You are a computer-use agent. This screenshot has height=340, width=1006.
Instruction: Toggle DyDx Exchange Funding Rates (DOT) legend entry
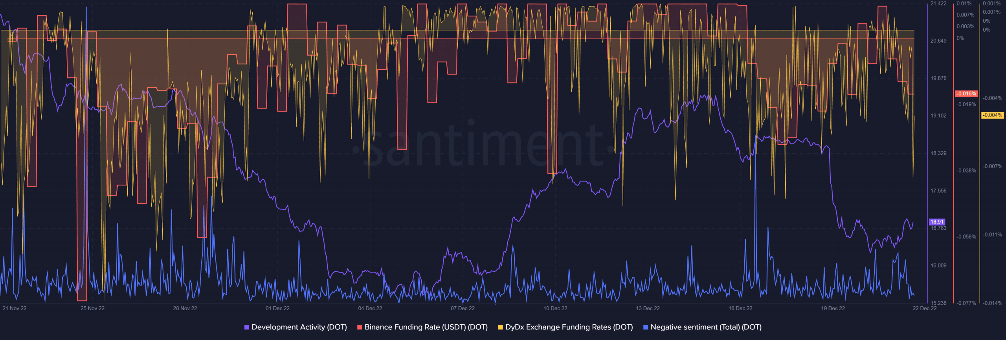(x=565, y=327)
